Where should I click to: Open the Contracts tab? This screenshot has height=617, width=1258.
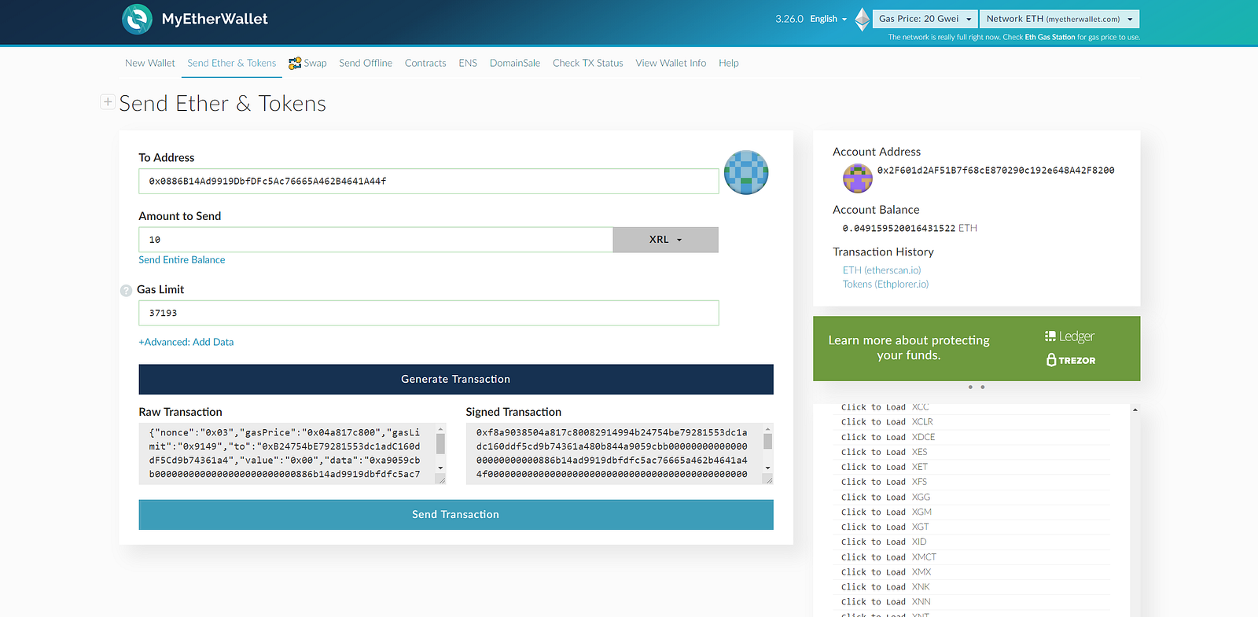click(425, 63)
